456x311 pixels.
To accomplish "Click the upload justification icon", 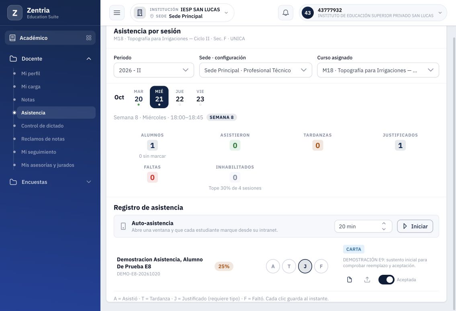I will [367, 280].
